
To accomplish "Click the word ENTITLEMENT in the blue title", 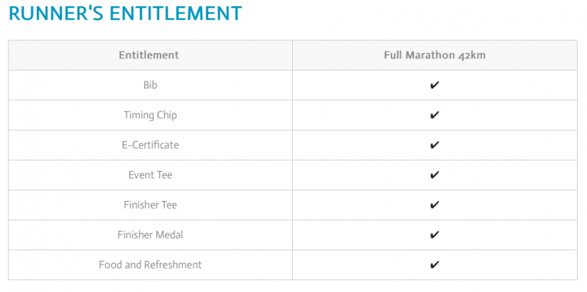I will point(177,13).
